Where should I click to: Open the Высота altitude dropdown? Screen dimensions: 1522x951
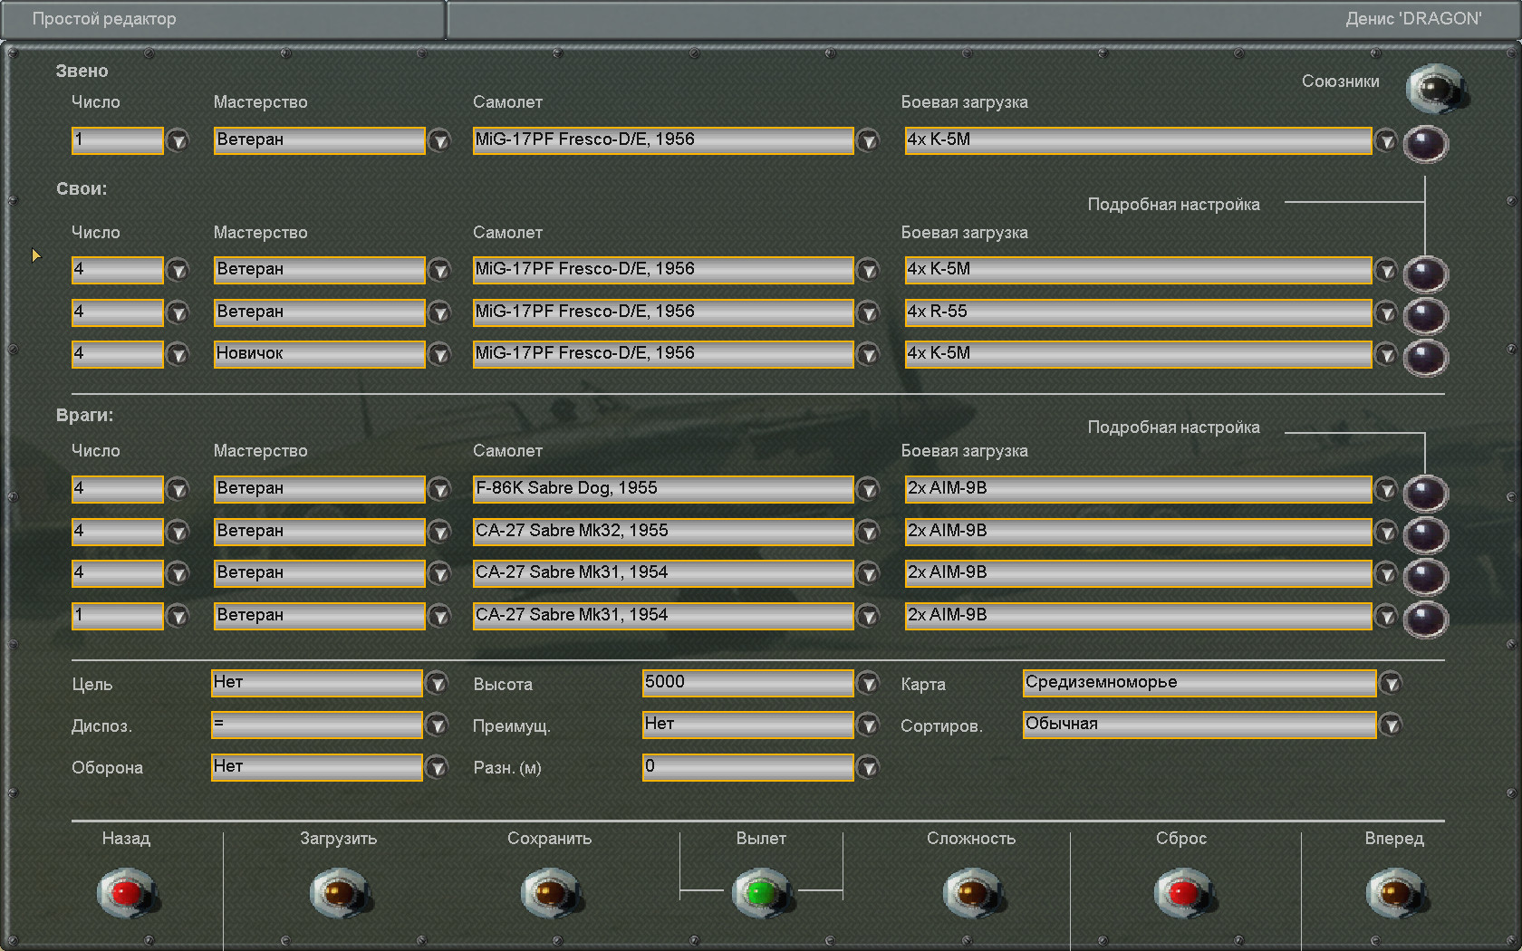point(868,684)
